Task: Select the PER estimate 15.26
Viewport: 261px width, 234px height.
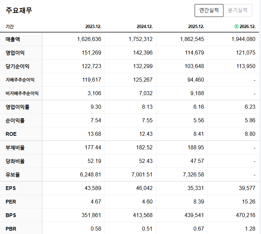Action: [x=249, y=201]
